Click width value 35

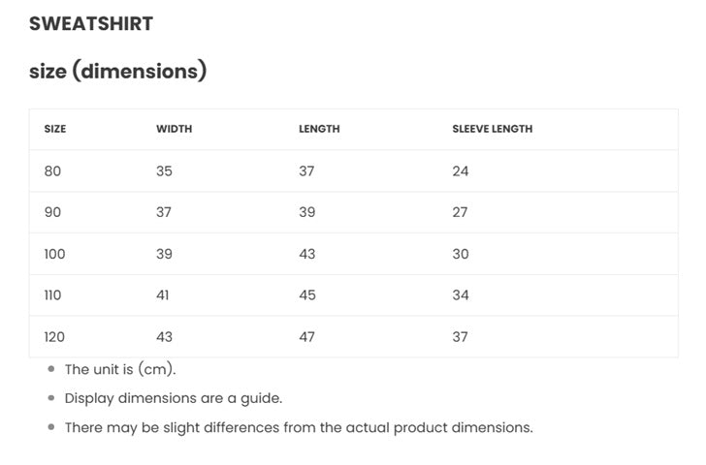click(x=164, y=171)
